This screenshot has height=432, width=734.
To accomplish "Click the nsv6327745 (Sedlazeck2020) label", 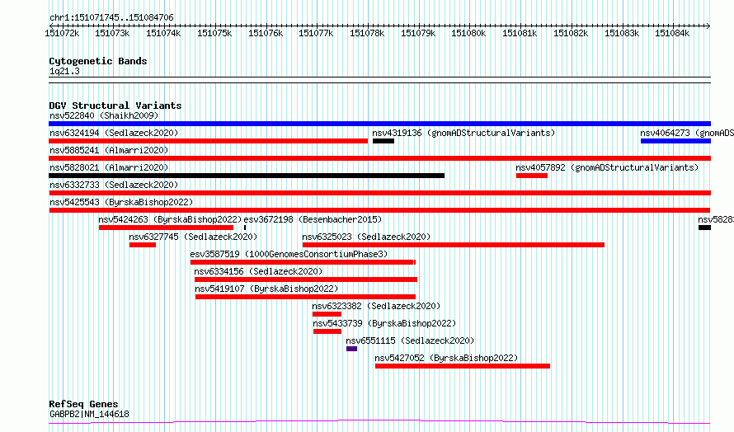I will pos(193,237).
